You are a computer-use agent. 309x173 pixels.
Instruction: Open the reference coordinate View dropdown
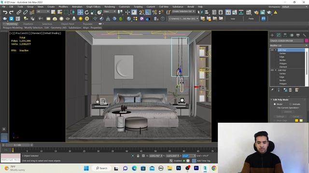pos(110,12)
